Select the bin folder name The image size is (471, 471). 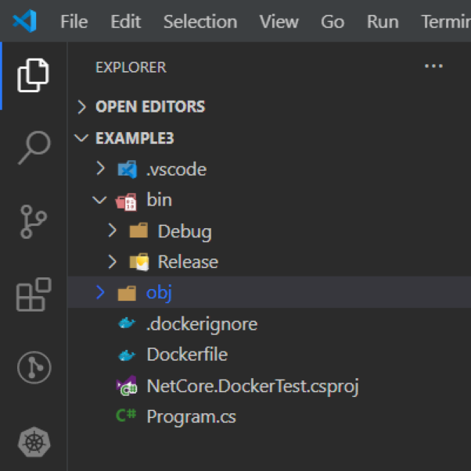[x=159, y=199]
